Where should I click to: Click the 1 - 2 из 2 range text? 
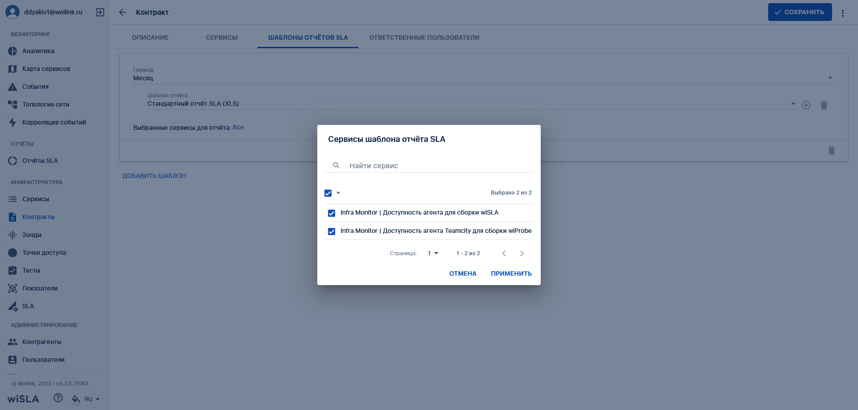pyautogui.click(x=468, y=253)
